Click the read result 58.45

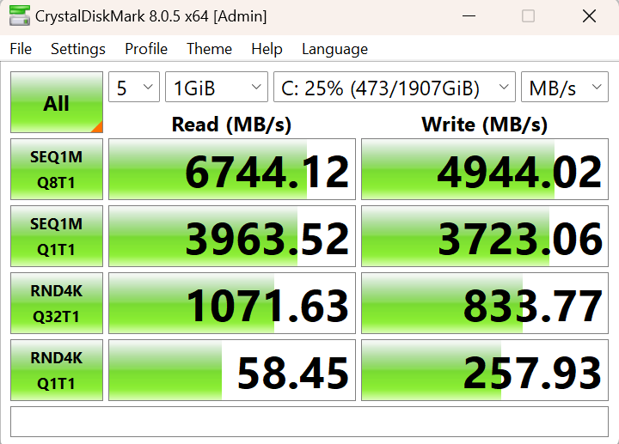pyautogui.click(x=232, y=370)
